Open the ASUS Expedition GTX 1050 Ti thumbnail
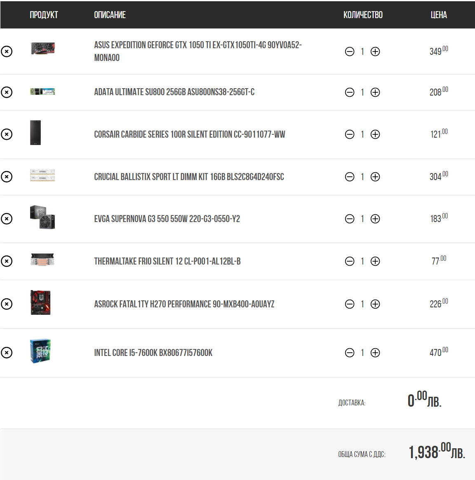Viewport: 475px width, 480px height. coord(42,49)
